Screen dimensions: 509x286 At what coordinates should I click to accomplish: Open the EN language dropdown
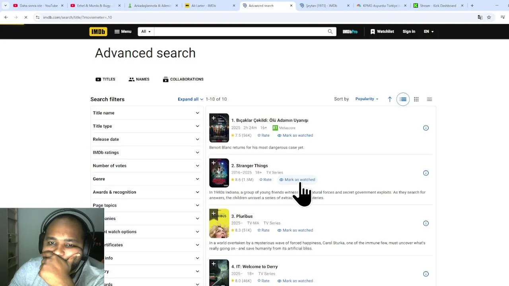point(429,31)
